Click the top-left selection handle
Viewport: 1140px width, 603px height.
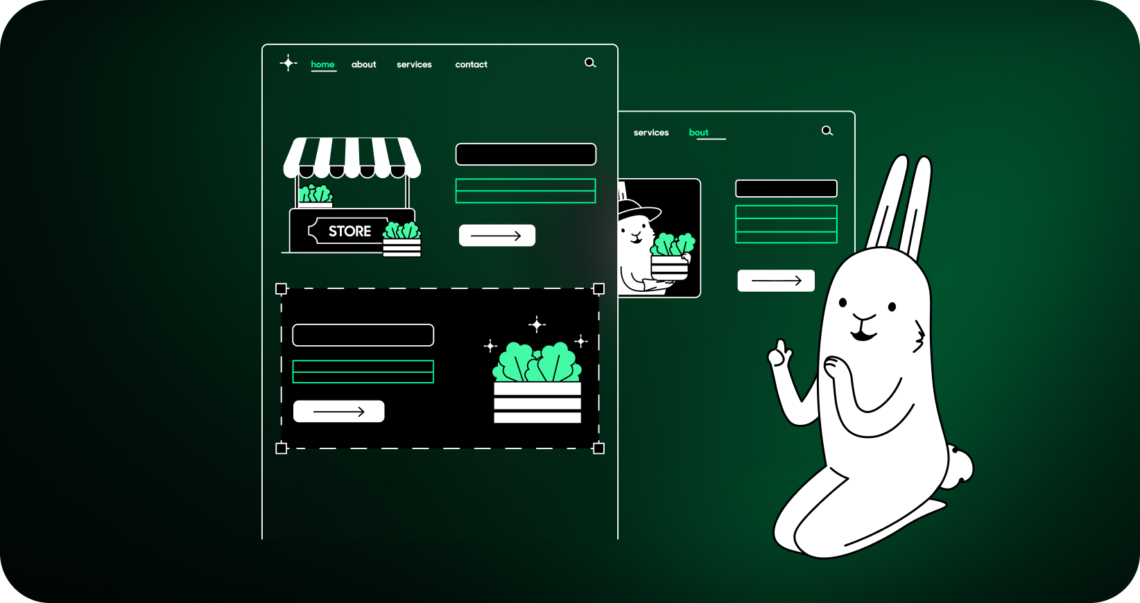coord(281,288)
